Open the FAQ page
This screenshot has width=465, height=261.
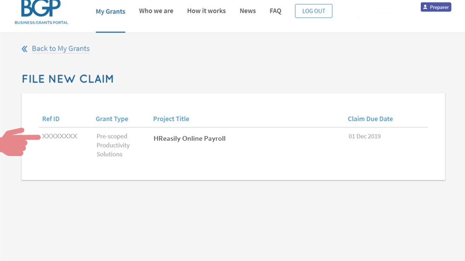click(275, 11)
